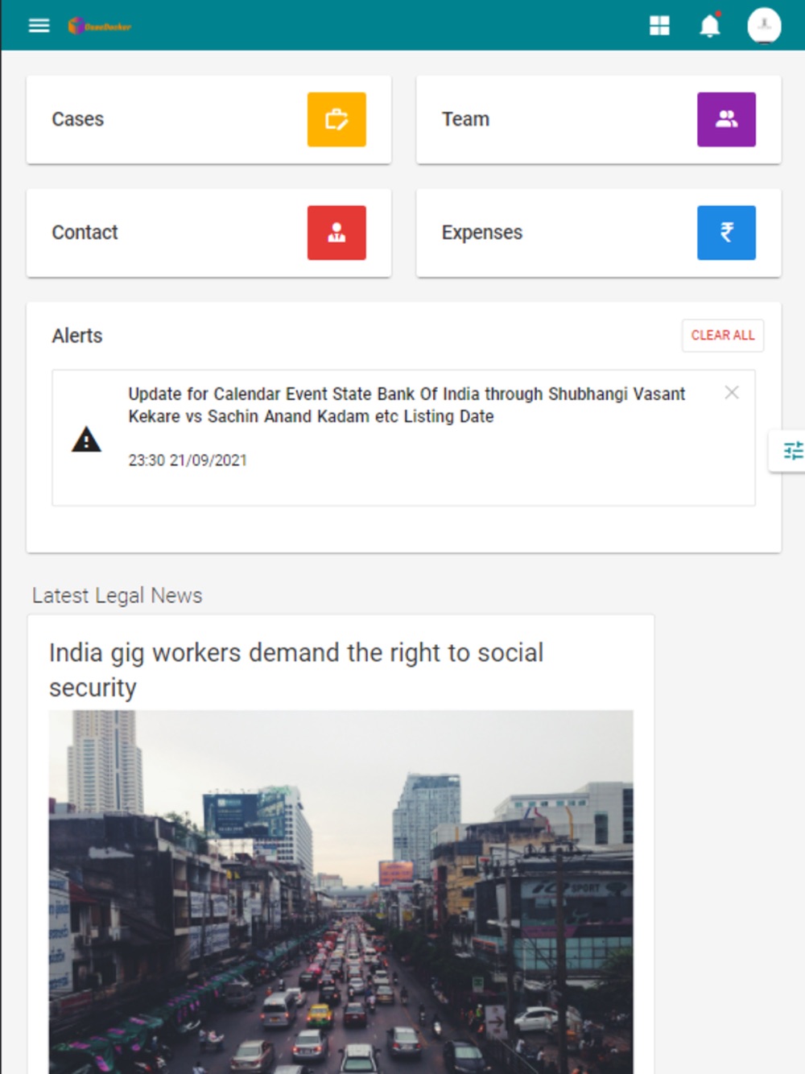Select the State Bank of India alert text
The image size is (805, 1074).
[x=407, y=405]
